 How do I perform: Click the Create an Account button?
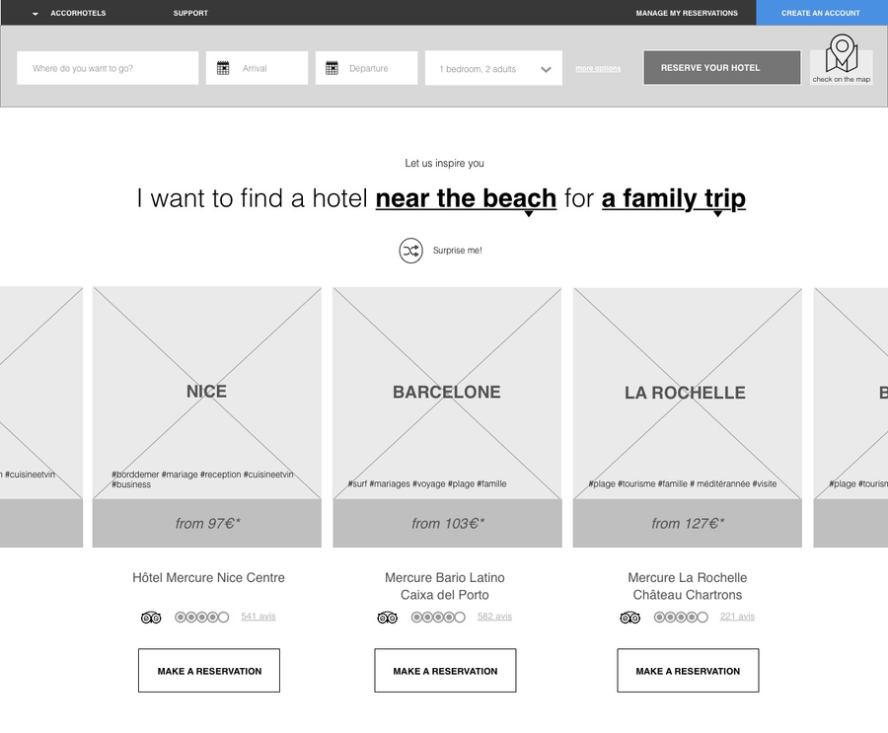click(821, 14)
